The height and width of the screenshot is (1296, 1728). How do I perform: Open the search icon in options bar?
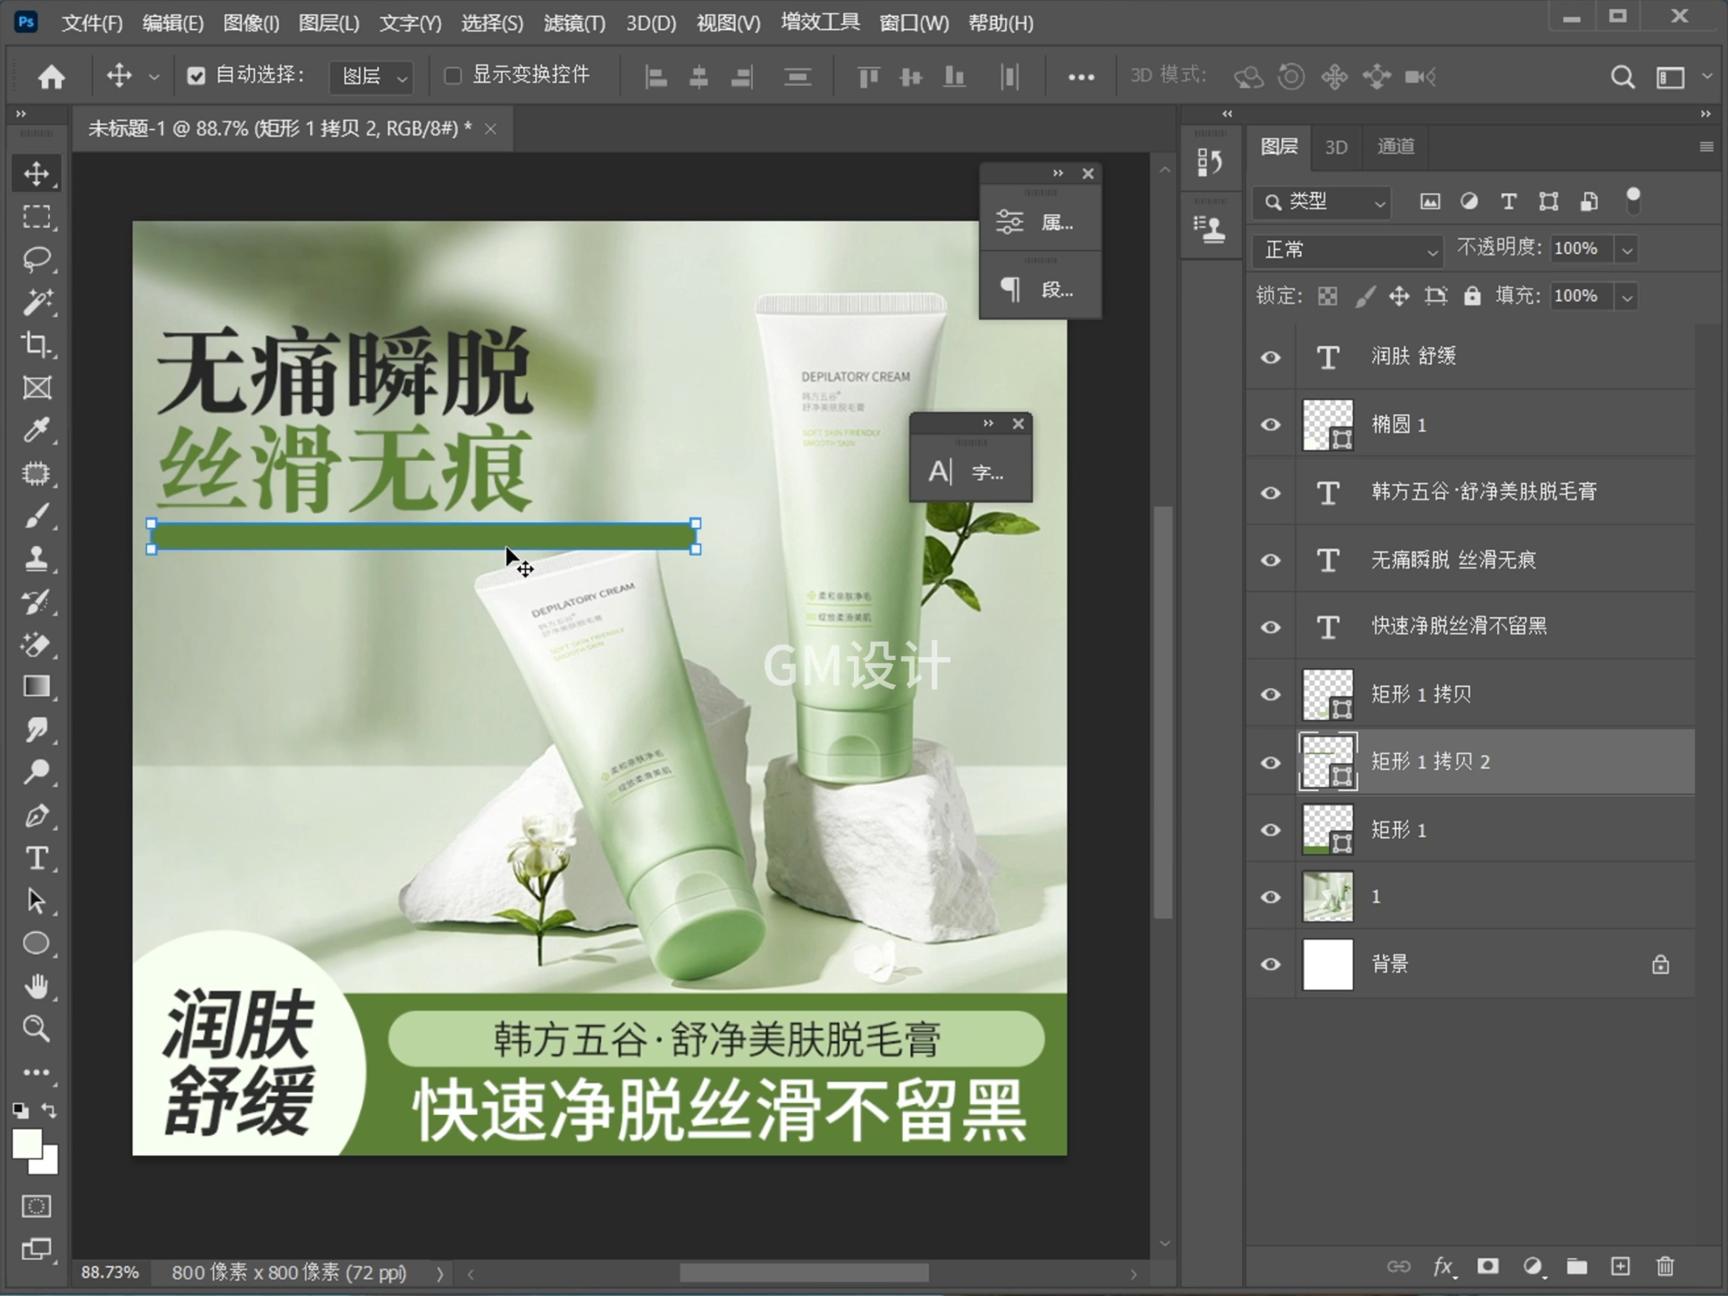click(x=1622, y=76)
